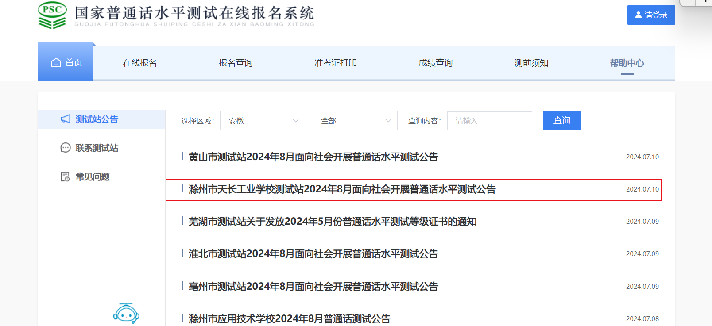Viewport: 712px width, 326px height.
Task: Focus the 查询内容 input field
Action: [x=489, y=121]
